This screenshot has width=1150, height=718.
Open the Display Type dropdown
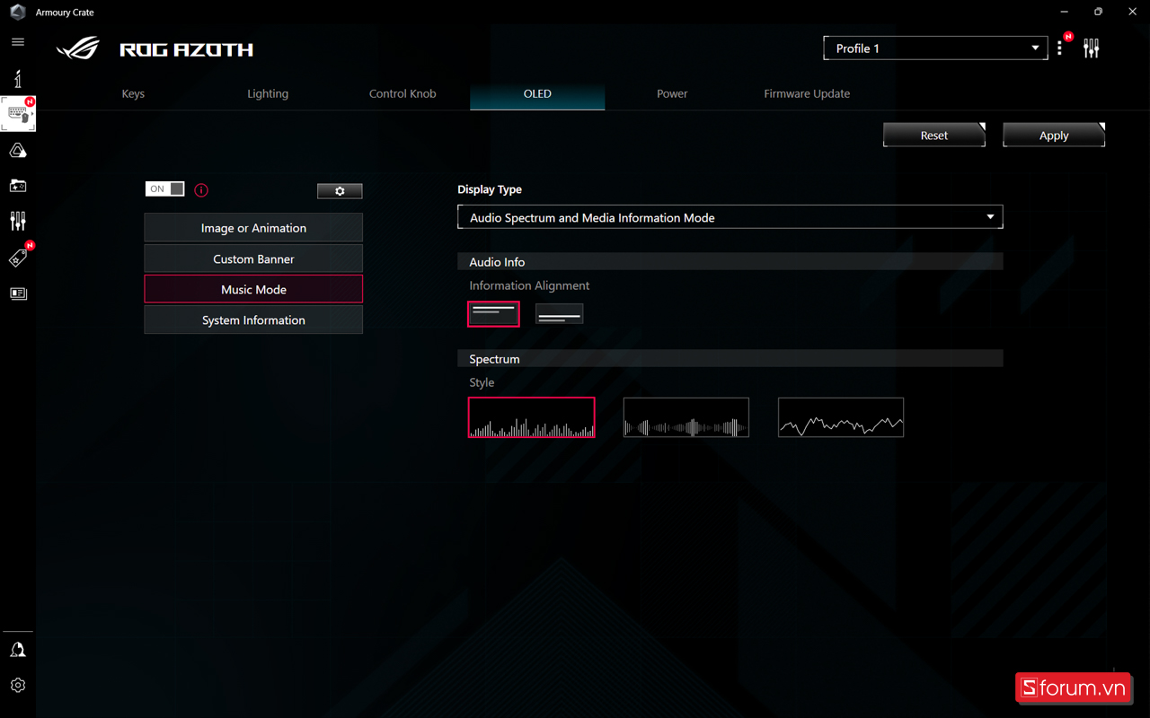tap(730, 217)
